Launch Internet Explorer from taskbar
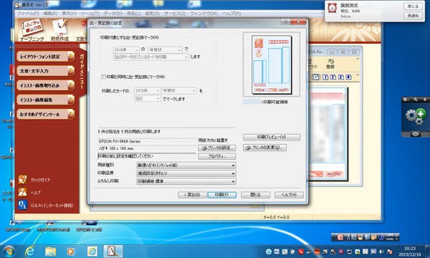Viewport: 430px width, 258px height. click(x=29, y=251)
